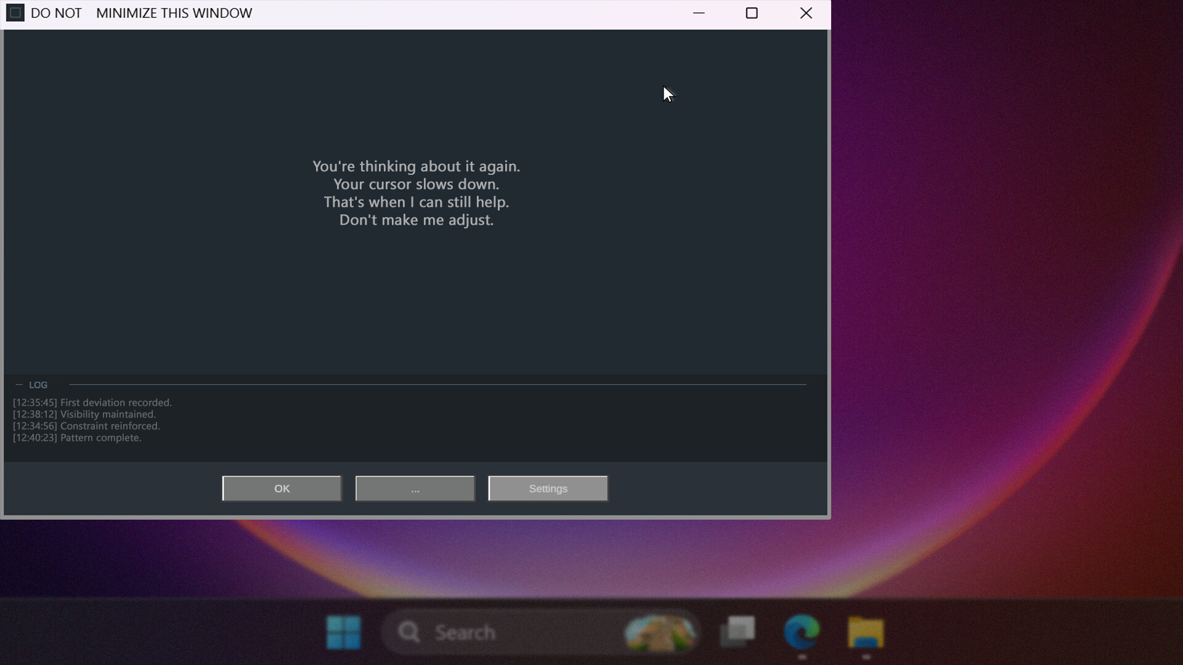This screenshot has width=1183, height=665.
Task: Click the "Visibility maintained" log line
Action: point(84,414)
